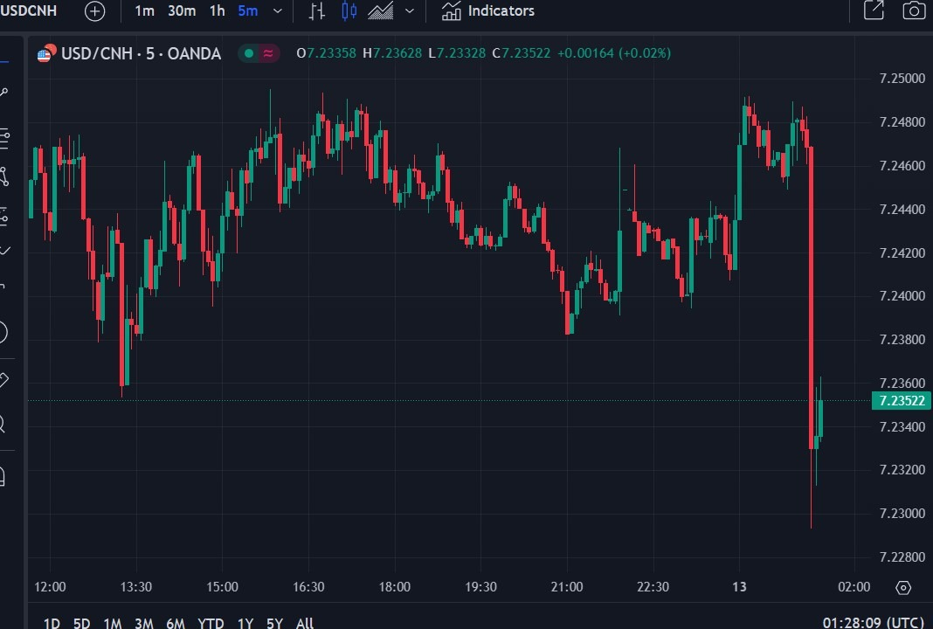Screen dimensions: 933x629
Task: Click the 16:30 time axis label
Action: pyautogui.click(x=308, y=587)
